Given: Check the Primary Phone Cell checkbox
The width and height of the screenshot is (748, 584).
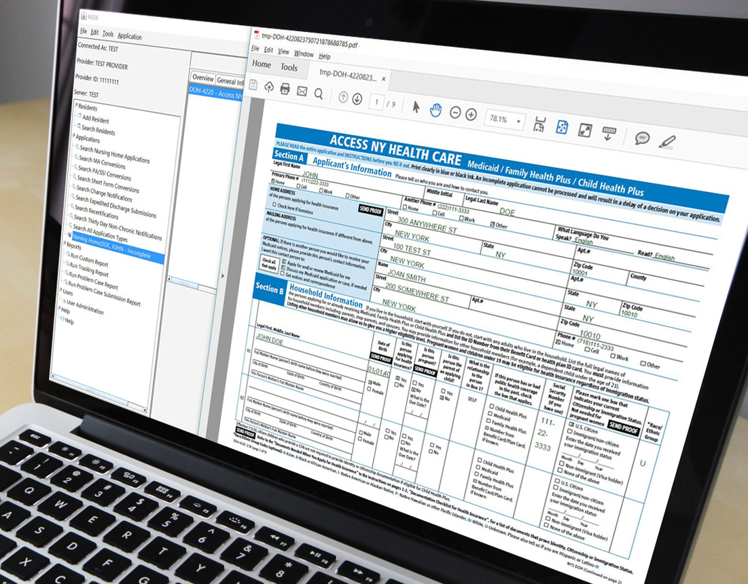Looking at the screenshot, I should click(298, 186).
